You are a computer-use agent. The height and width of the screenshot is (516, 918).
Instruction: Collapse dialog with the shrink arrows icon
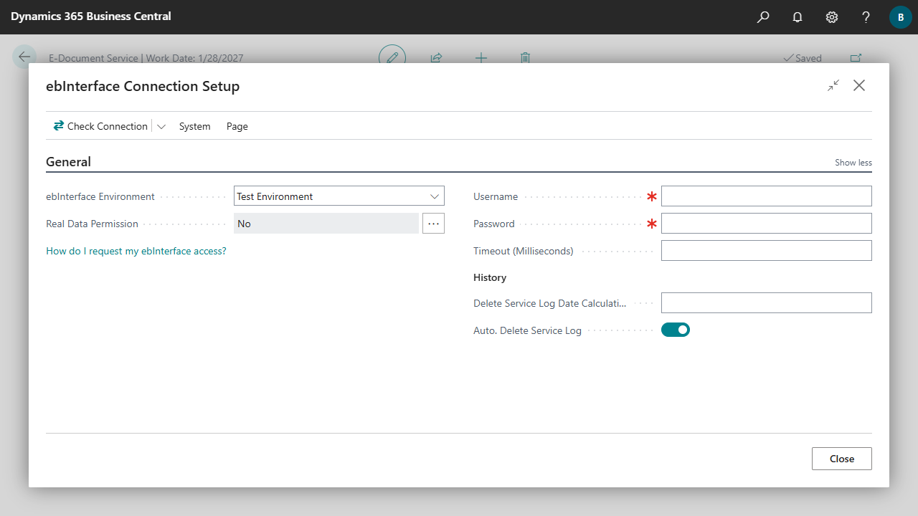coord(833,85)
